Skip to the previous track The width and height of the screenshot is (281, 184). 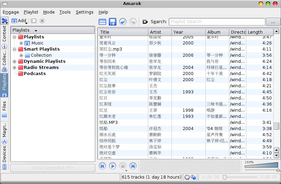tap(102, 166)
